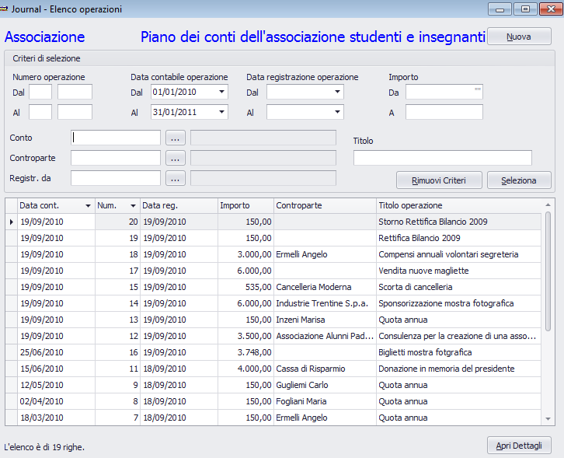Select 'Donazione in memoria del presidente' row

pos(273,369)
